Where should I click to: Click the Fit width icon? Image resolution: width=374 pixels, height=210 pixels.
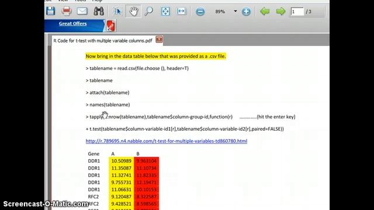[x=181, y=11]
